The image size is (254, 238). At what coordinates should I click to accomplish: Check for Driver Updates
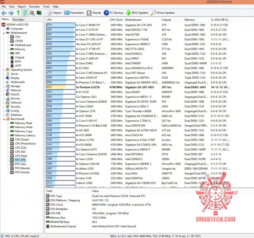click(x=163, y=13)
